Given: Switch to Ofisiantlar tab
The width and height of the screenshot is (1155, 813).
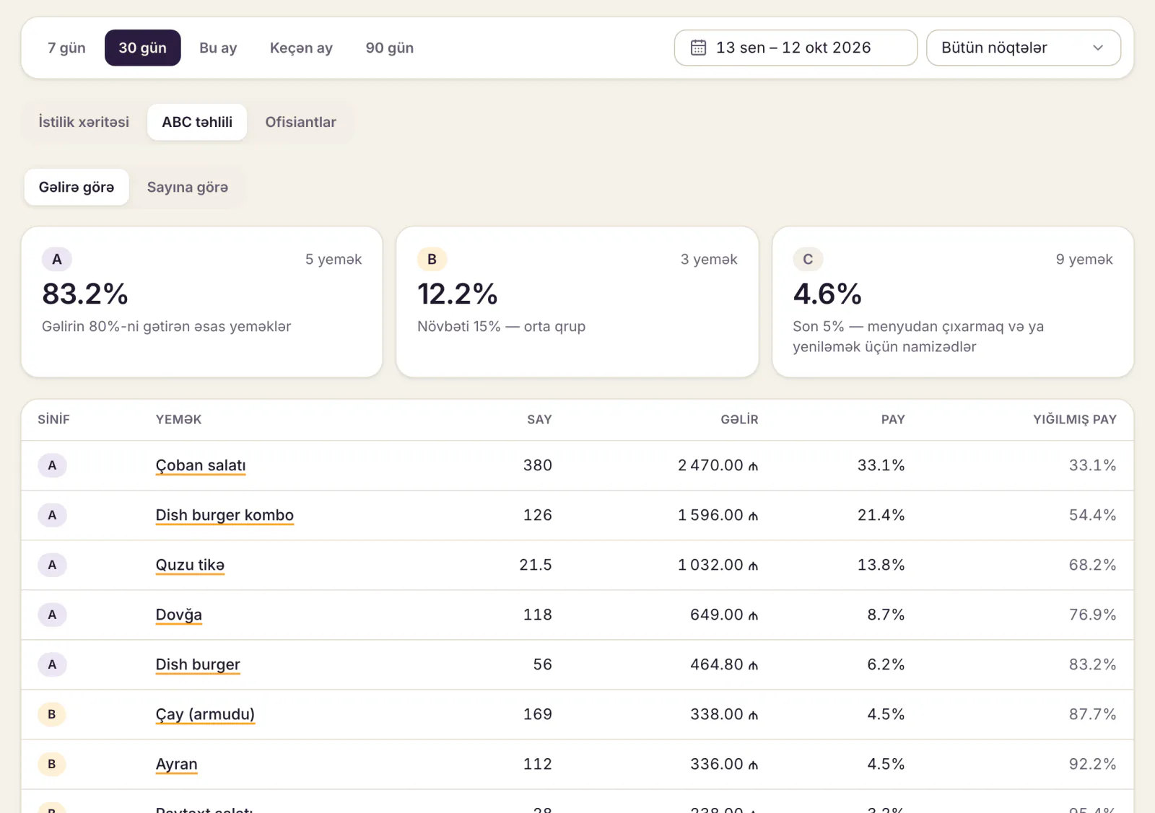Looking at the screenshot, I should click(300, 122).
